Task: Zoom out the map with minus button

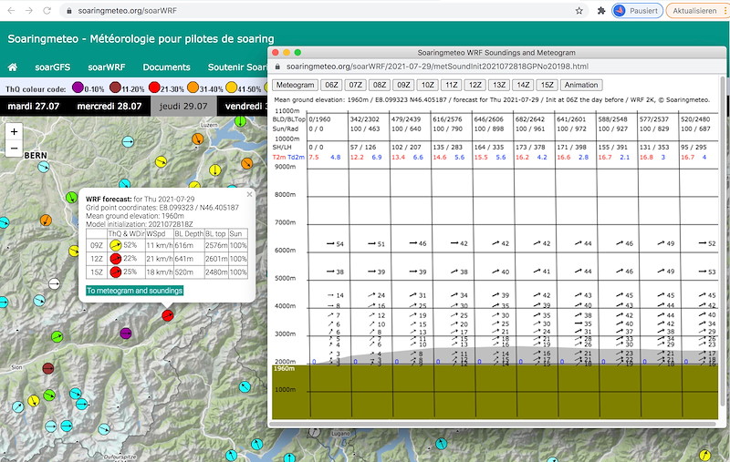Action: point(14,149)
